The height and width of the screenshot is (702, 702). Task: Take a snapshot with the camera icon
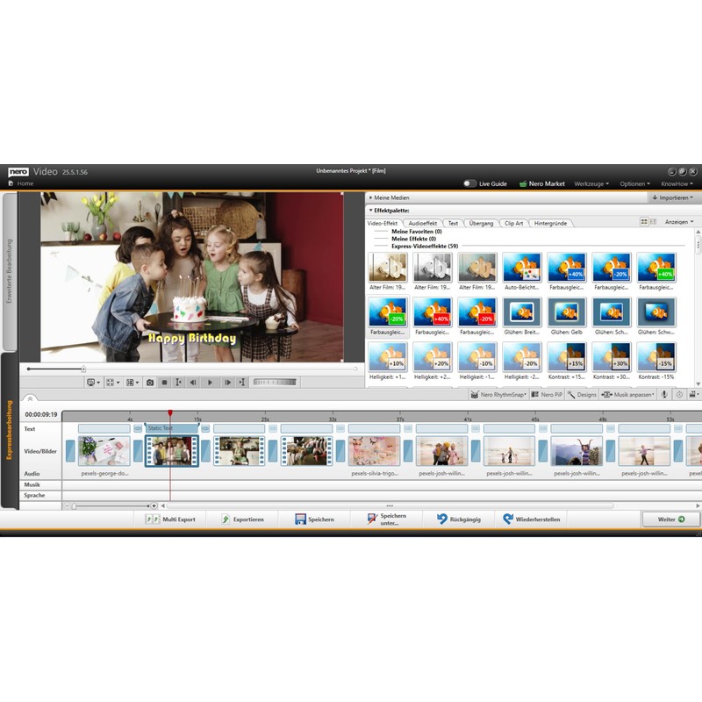pyautogui.click(x=150, y=383)
